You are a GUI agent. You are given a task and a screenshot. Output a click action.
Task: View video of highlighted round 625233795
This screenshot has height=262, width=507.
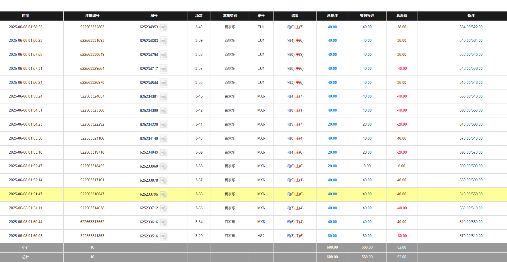164,194
